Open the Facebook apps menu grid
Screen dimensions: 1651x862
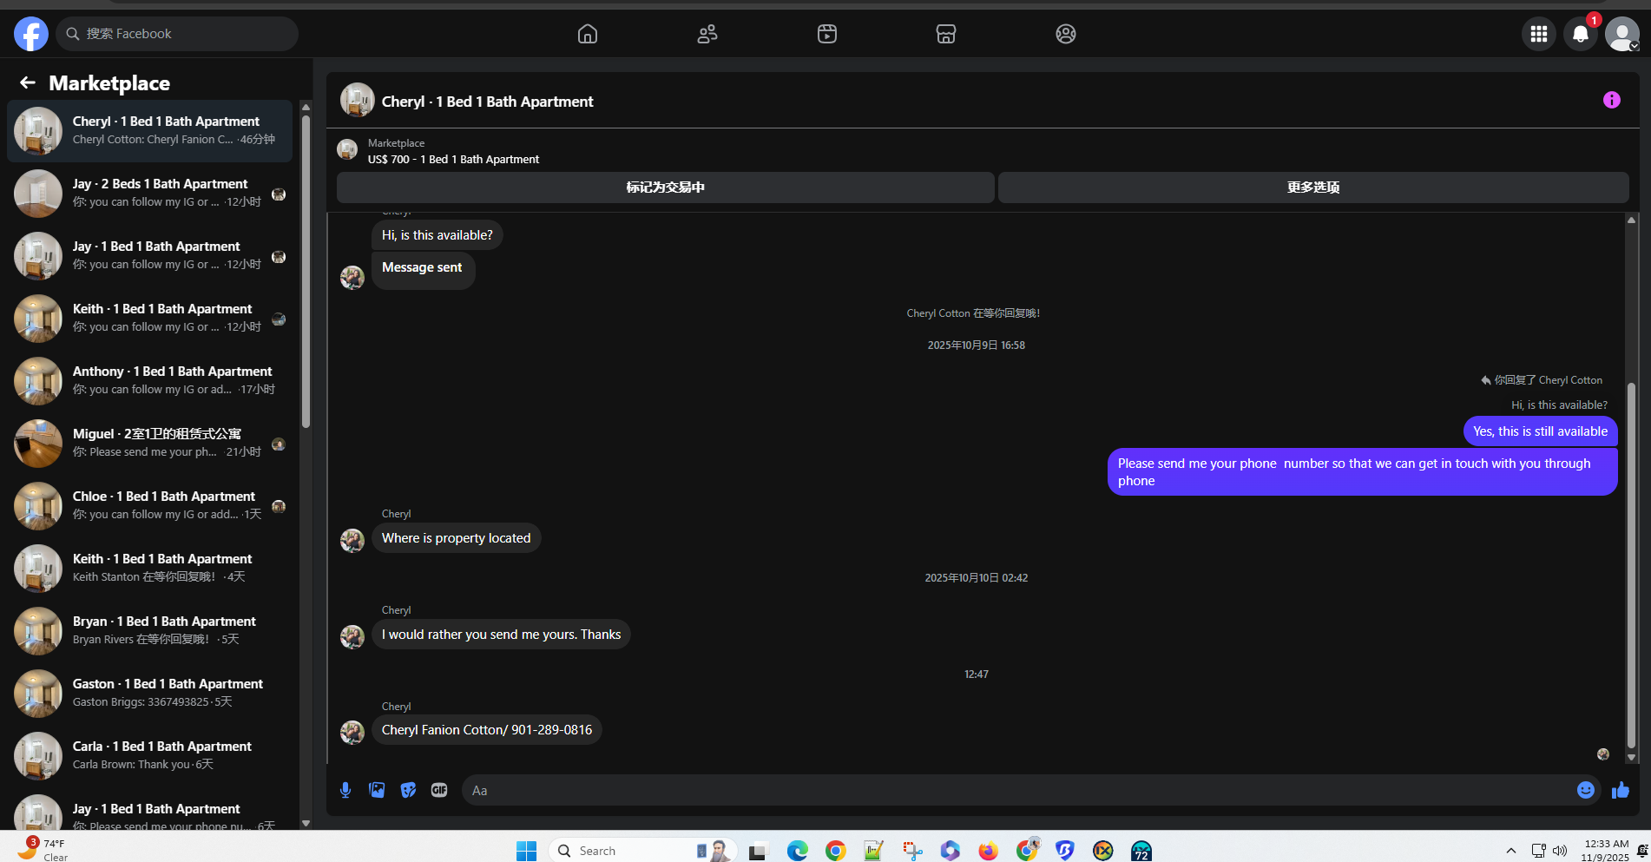(x=1539, y=34)
